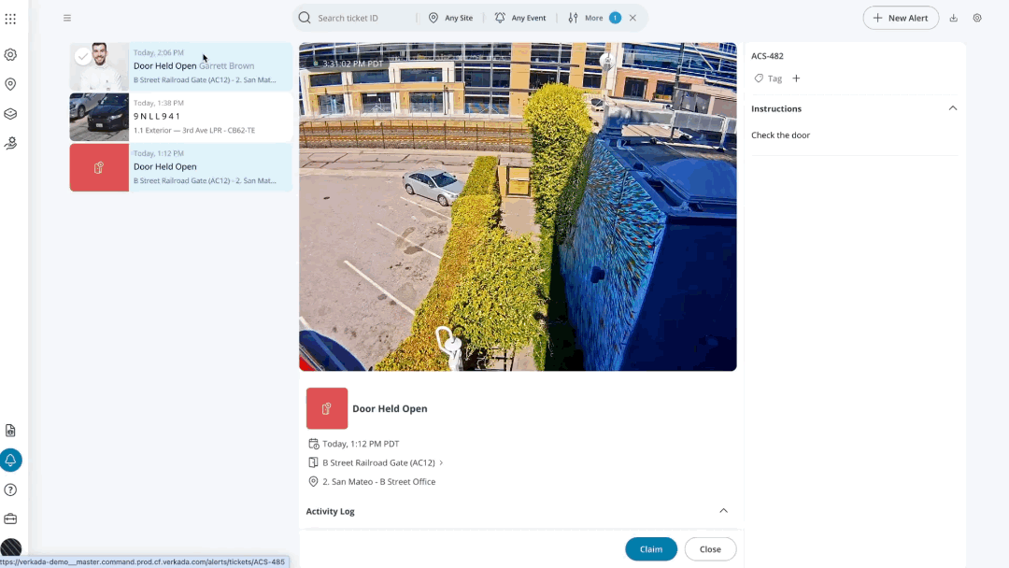Open the Any Event filter dropdown
Image resolution: width=1009 pixels, height=568 pixels.
[x=519, y=18]
